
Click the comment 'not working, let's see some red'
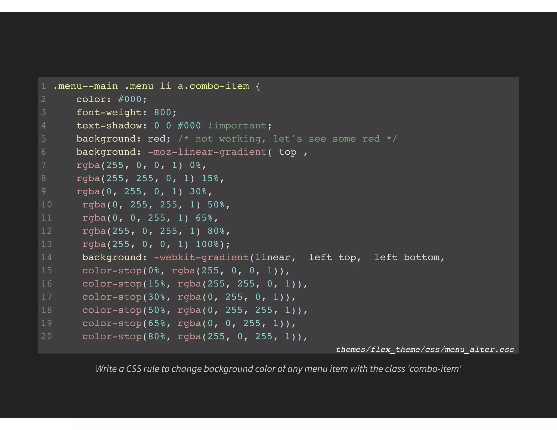point(287,139)
